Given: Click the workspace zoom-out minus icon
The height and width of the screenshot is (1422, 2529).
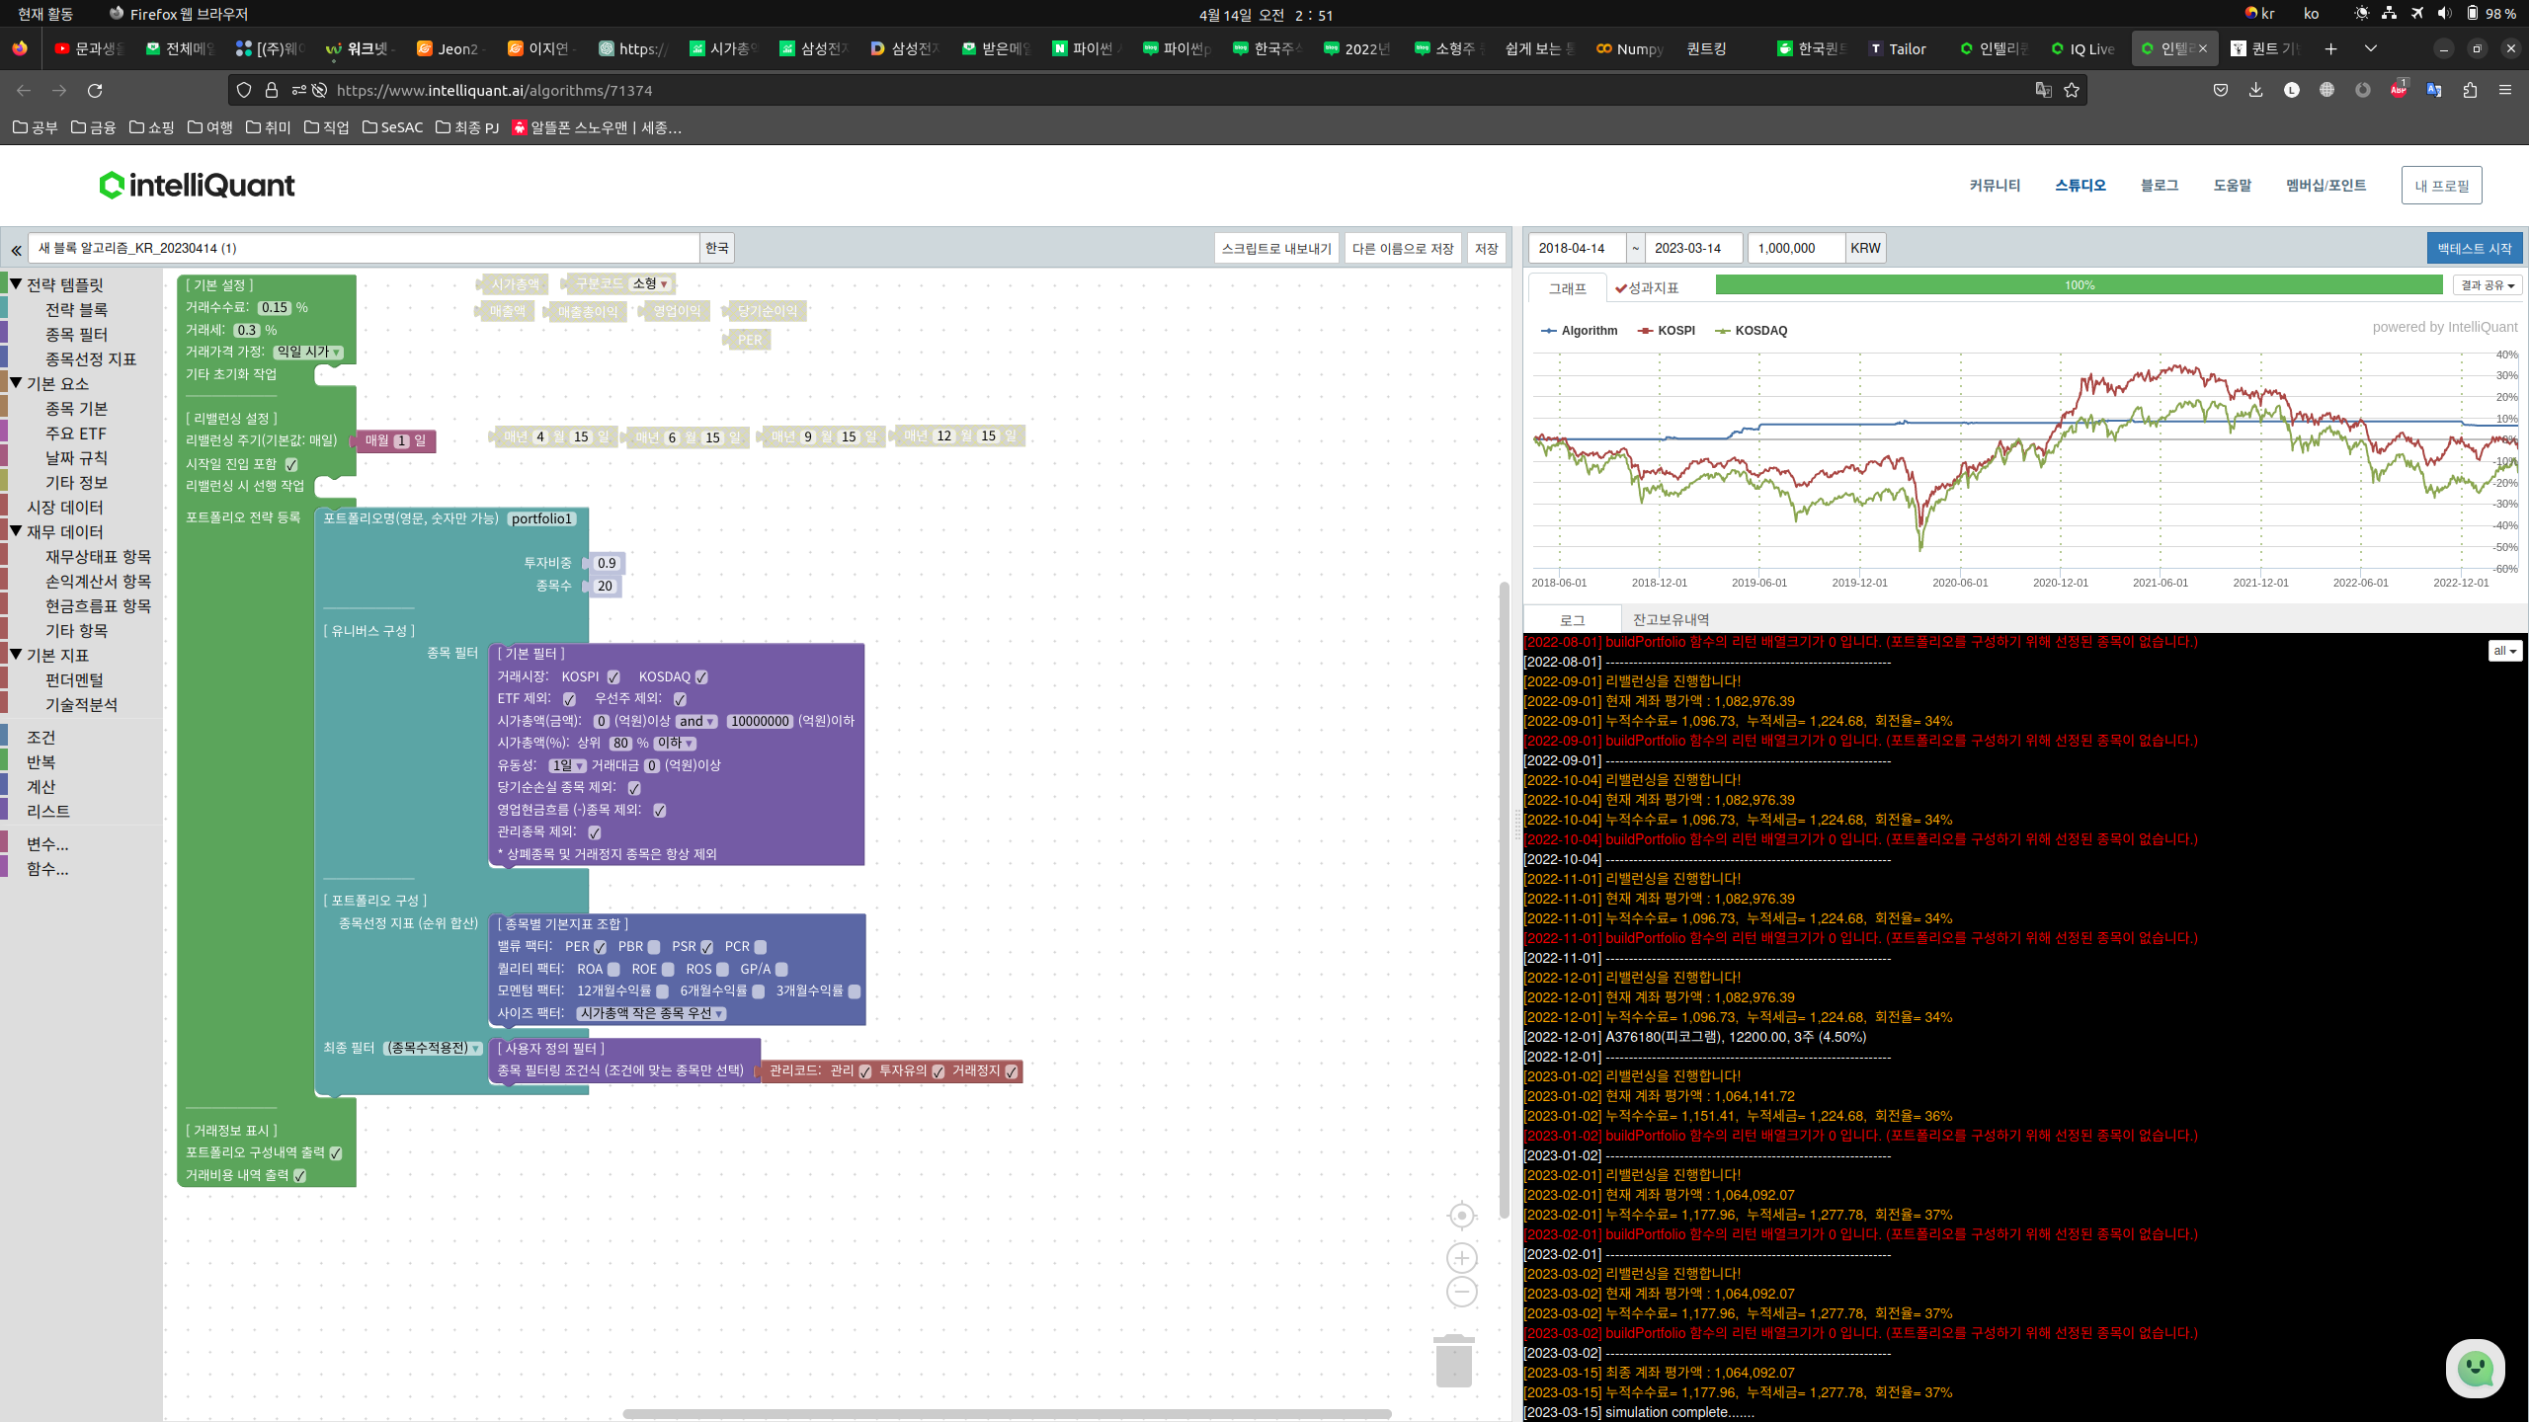Looking at the screenshot, I should [x=1461, y=1292].
